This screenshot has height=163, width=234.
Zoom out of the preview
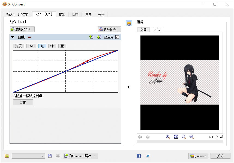192,137
